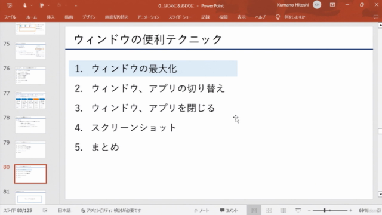Select slide 77 thumbnail

click(x=30, y=100)
